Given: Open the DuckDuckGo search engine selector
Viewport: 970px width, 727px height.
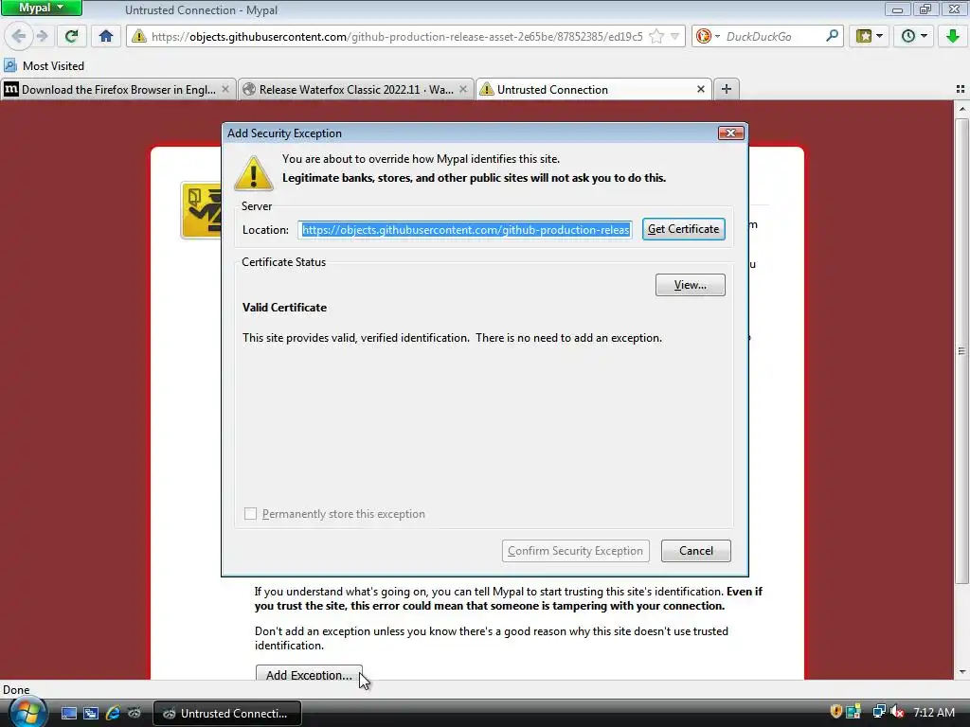Looking at the screenshot, I should pyautogui.click(x=708, y=37).
